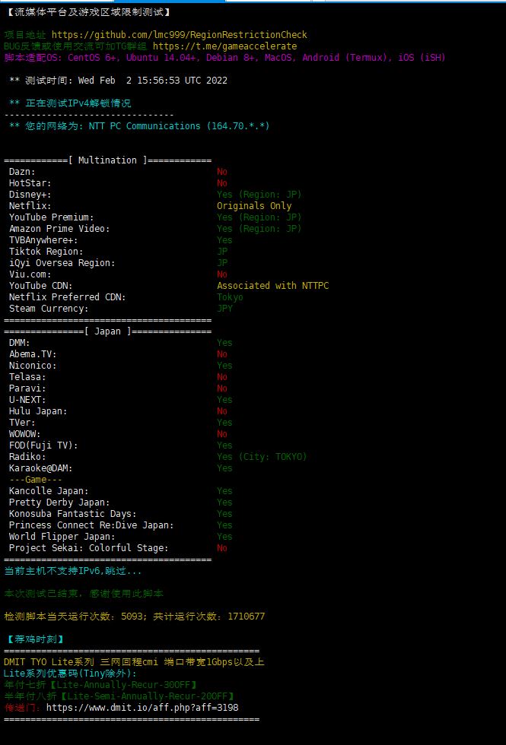Click the test time Wed Feb 2 15:56:53 line
This screenshot has height=745, width=506.
coord(118,81)
